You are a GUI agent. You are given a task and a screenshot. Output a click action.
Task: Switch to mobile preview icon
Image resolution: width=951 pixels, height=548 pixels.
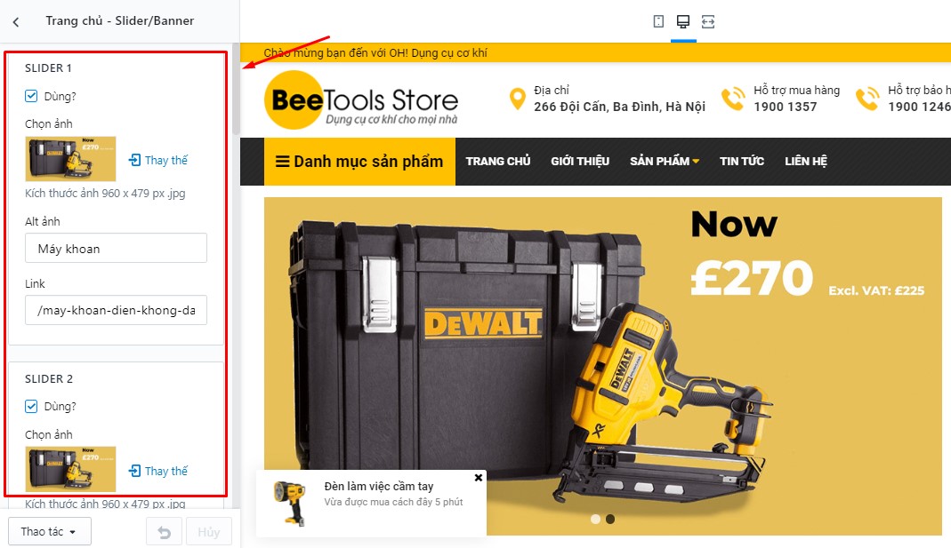point(658,22)
